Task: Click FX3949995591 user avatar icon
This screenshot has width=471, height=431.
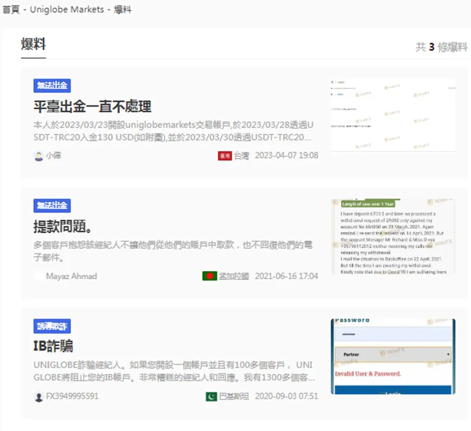Action: pos(39,397)
